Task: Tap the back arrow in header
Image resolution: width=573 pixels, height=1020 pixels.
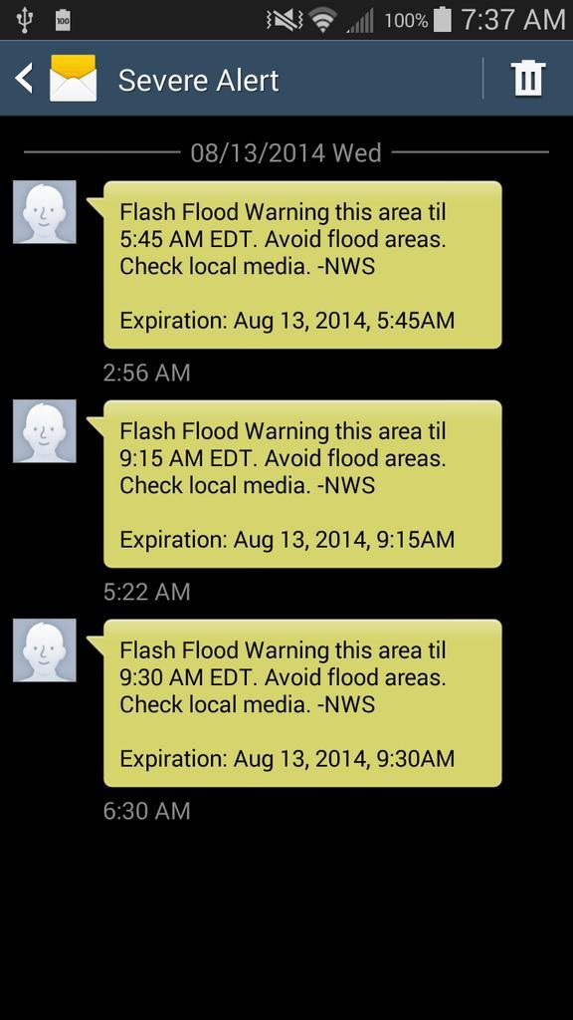Action: click(x=24, y=79)
